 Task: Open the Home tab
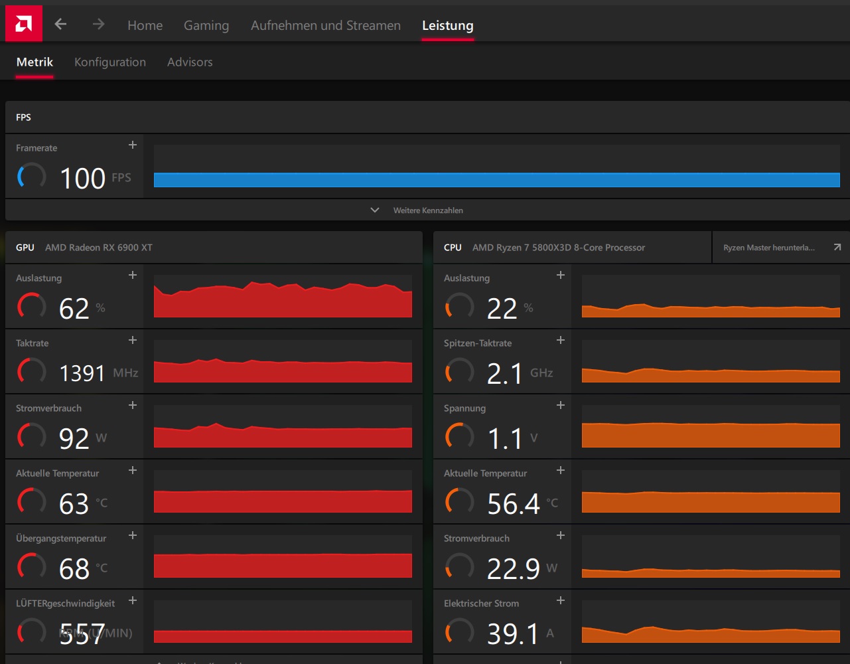point(145,25)
